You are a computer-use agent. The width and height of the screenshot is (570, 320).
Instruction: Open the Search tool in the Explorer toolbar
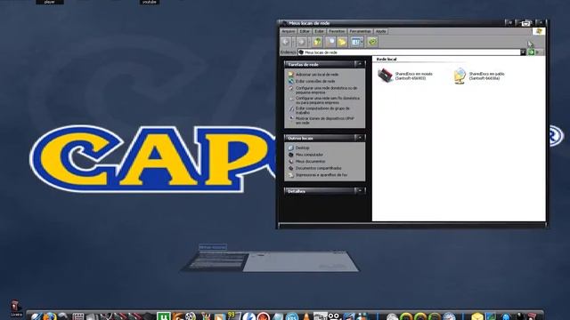click(330, 42)
